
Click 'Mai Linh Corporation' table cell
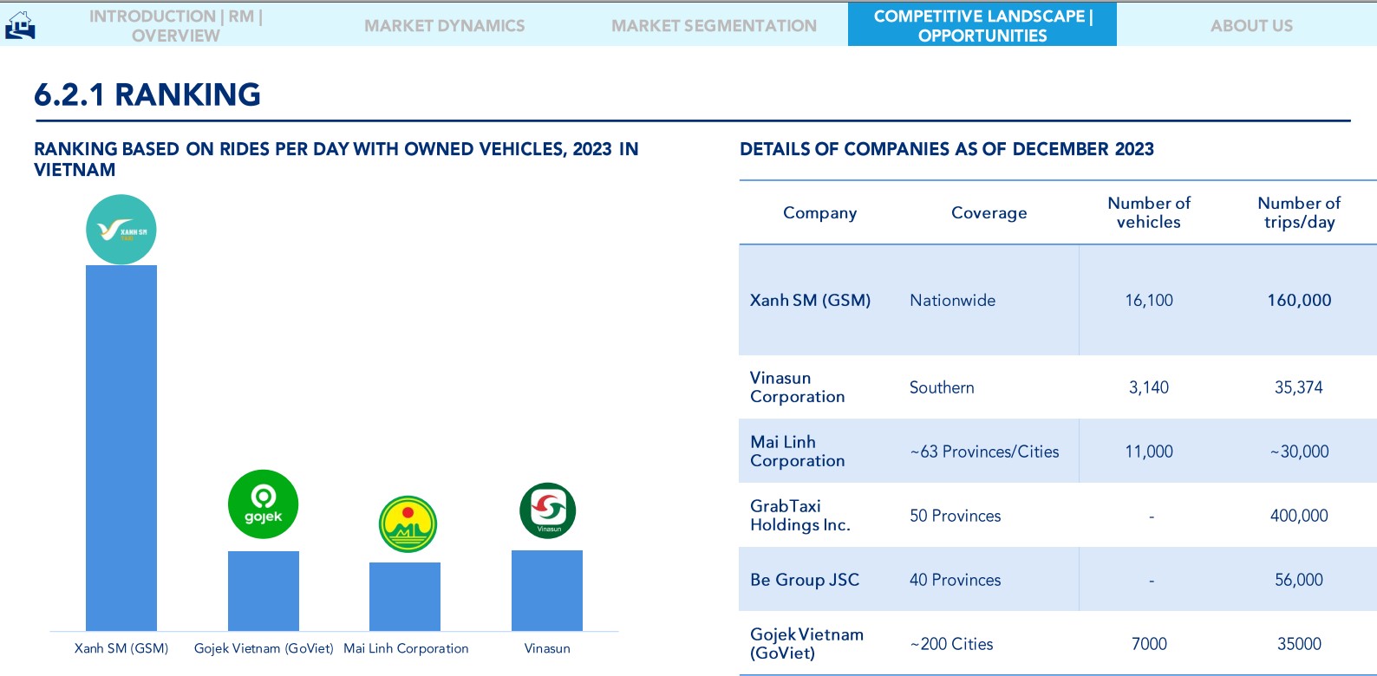(x=797, y=452)
